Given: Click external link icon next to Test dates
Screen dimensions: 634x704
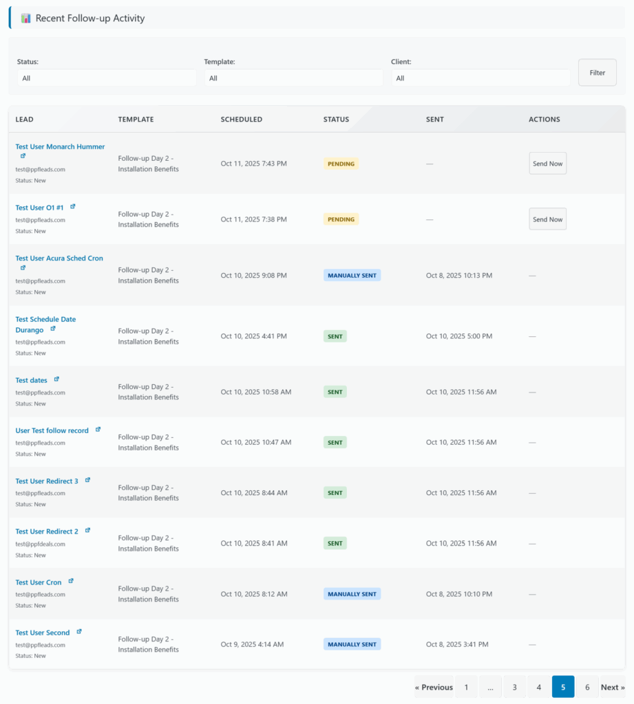Looking at the screenshot, I should [56, 379].
